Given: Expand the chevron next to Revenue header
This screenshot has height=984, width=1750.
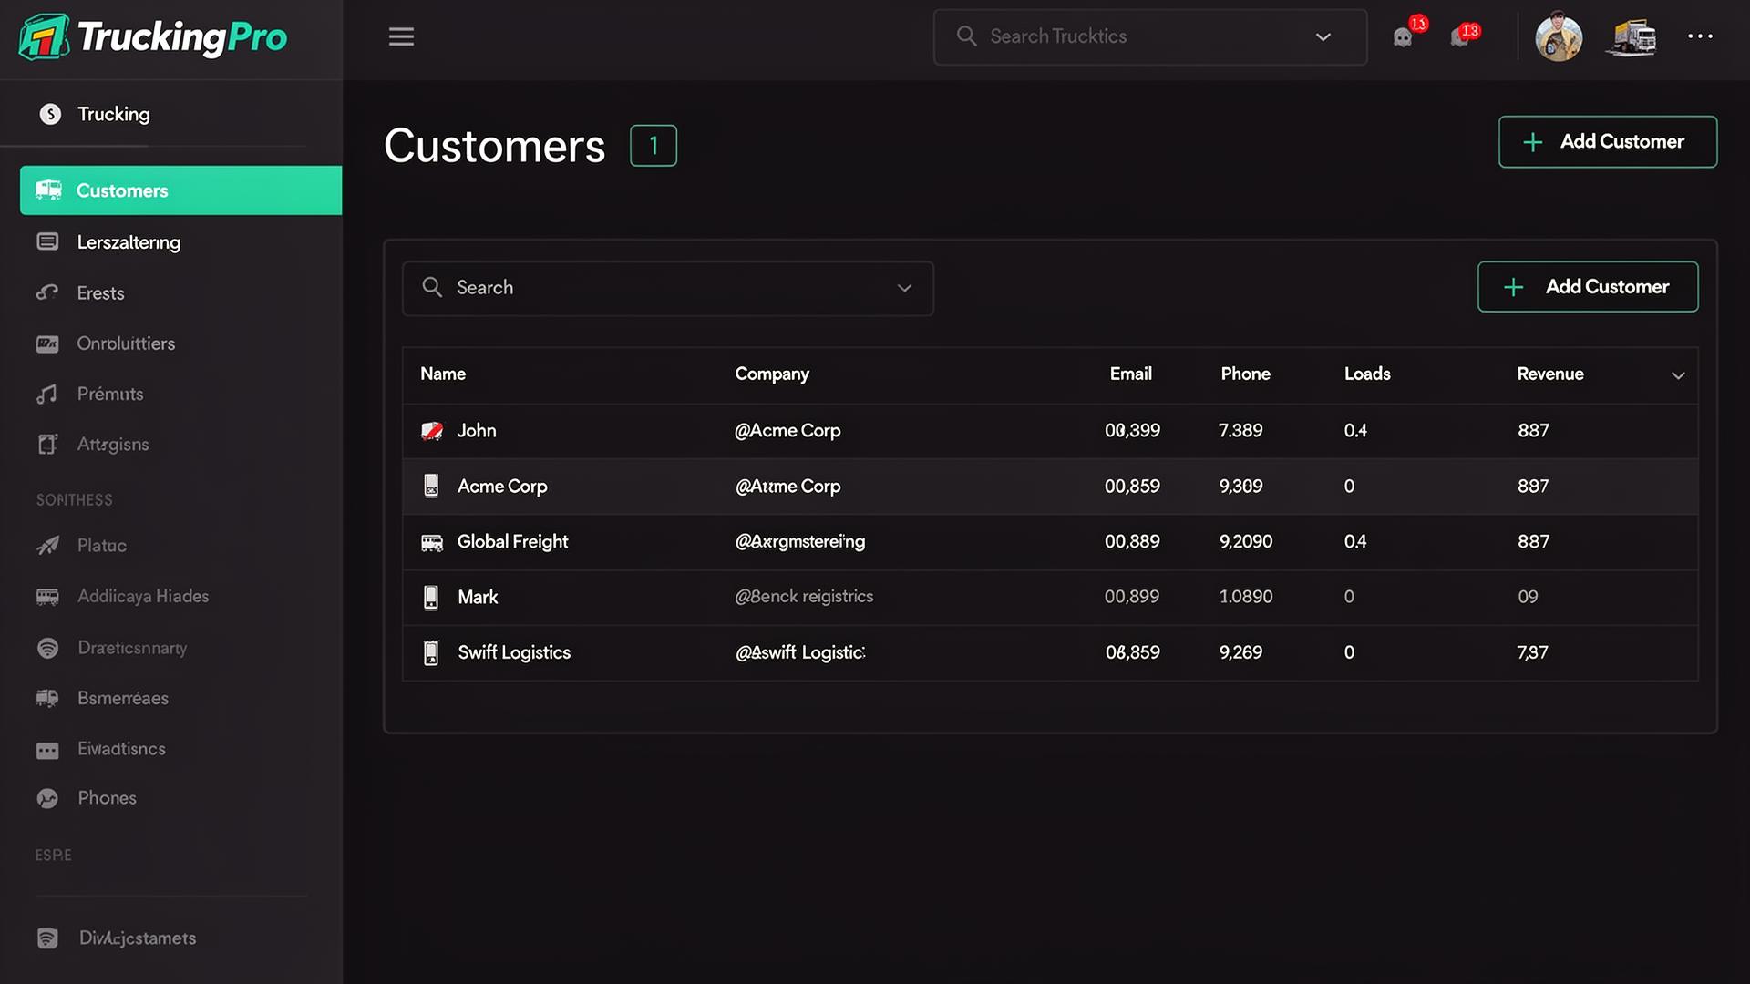Looking at the screenshot, I should pos(1678,375).
